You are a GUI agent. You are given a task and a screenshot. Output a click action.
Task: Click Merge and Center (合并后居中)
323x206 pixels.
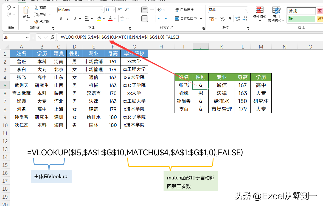[x=186, y=19]
